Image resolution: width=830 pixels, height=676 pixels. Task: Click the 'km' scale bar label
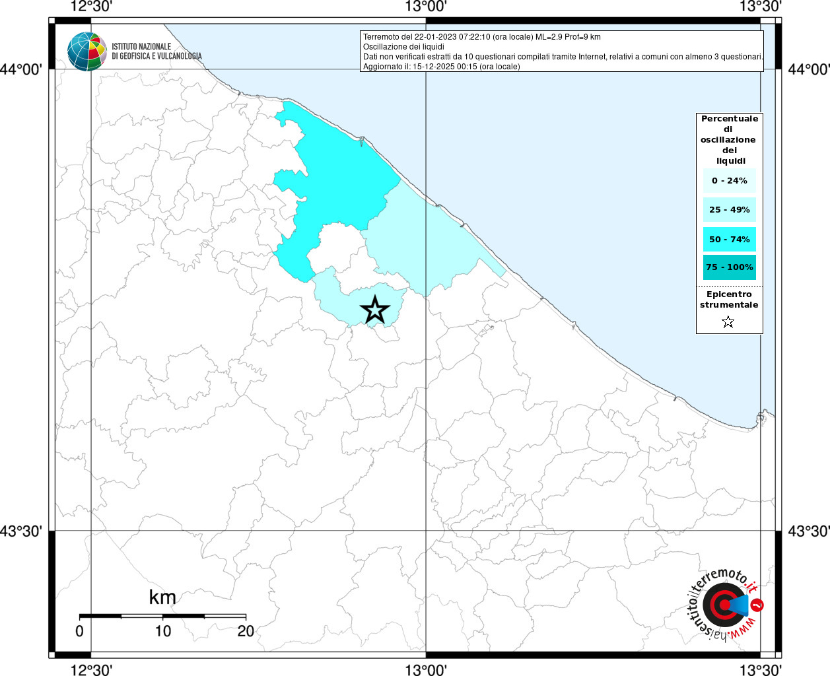[162, 597]
